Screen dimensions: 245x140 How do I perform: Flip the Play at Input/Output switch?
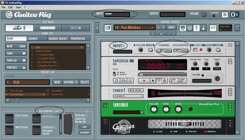pyautogui.click(x=114, y=74)
